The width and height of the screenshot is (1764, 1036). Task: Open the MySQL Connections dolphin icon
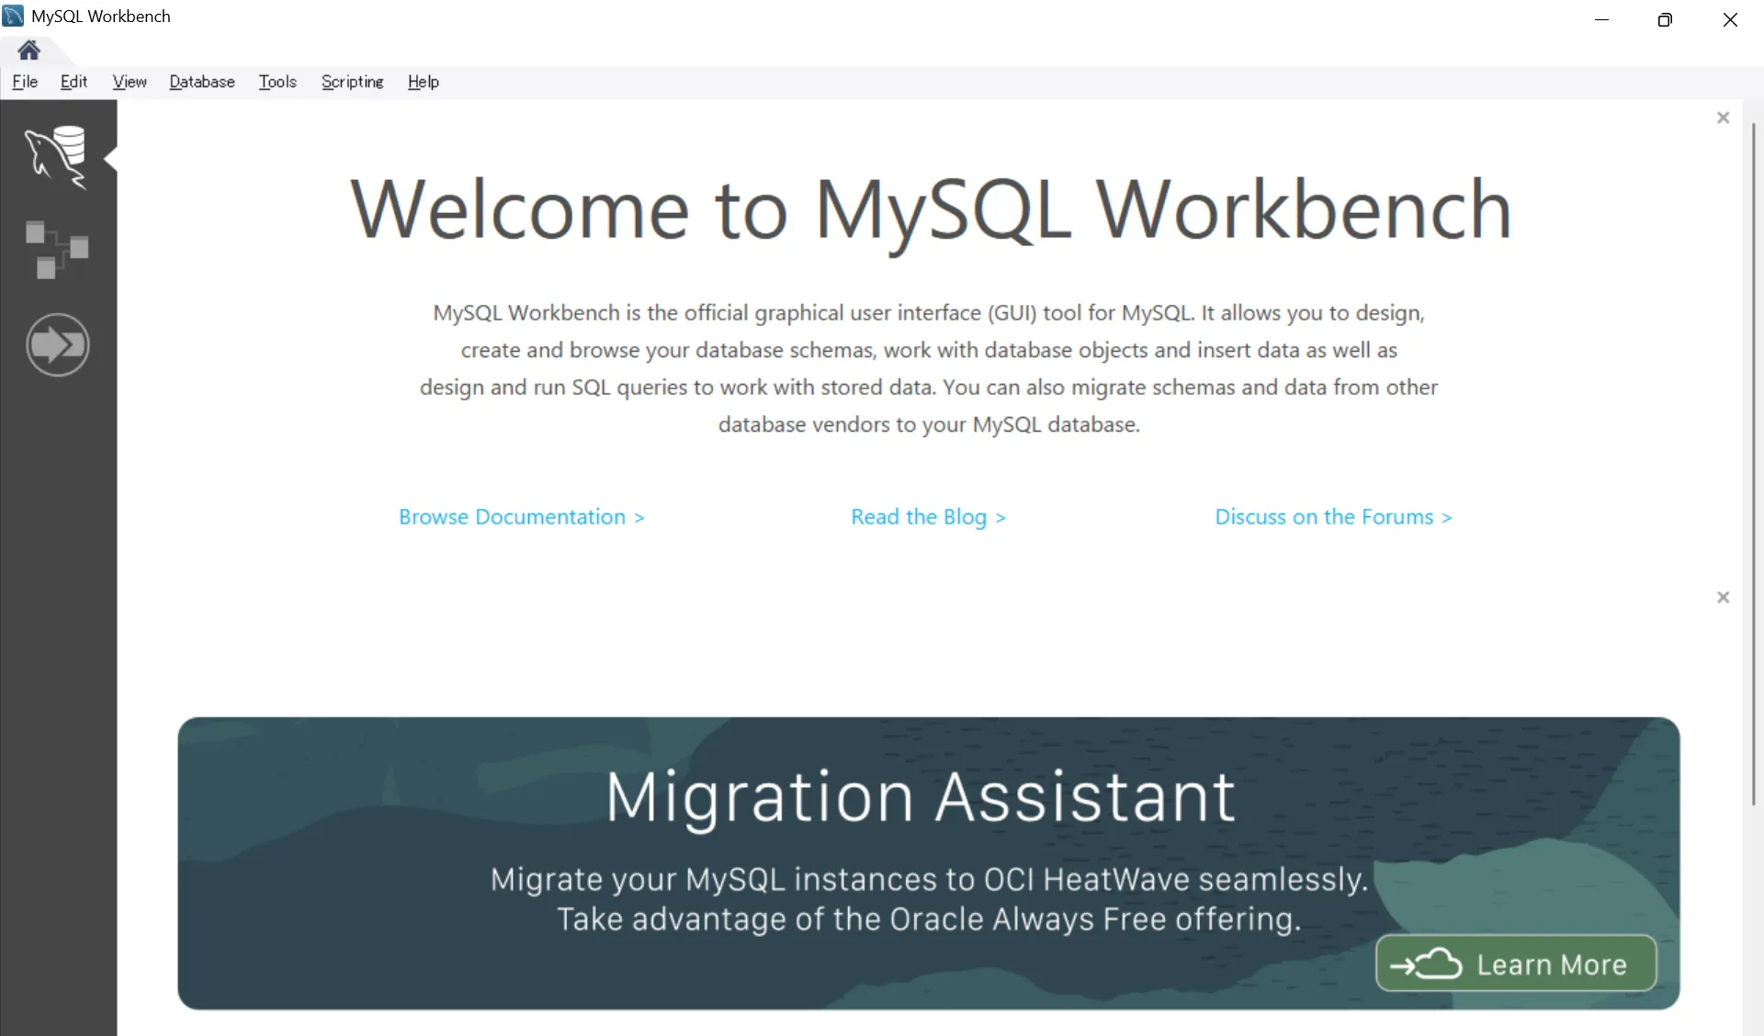[x=58, y=157]
